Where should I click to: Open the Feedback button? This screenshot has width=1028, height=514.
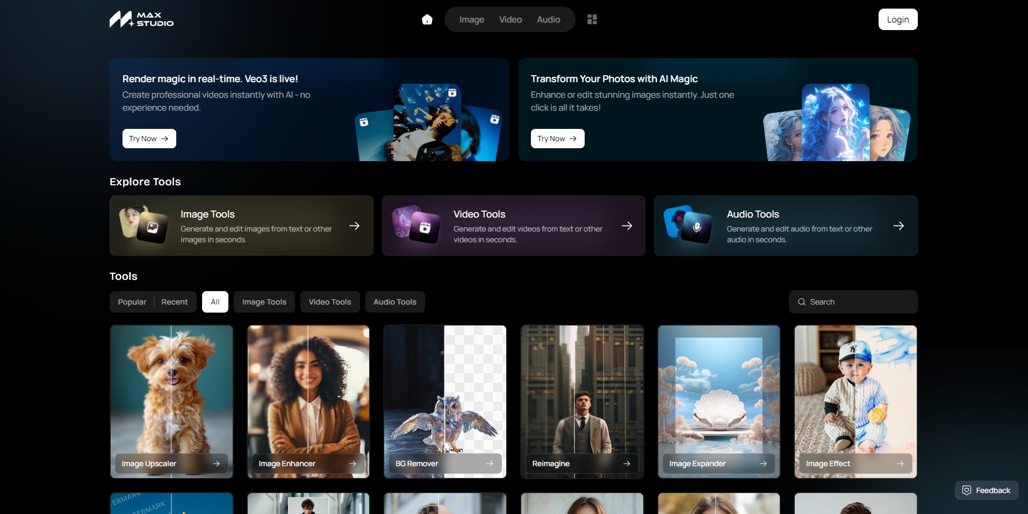point(987,490)
